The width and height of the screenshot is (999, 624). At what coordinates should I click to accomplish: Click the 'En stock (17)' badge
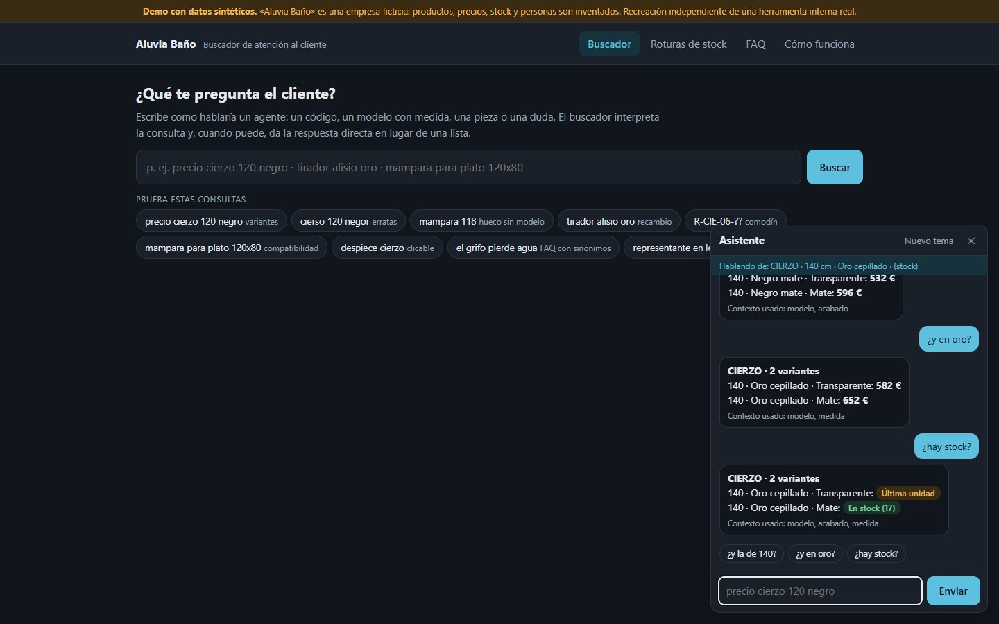pyautogui.click(x=871, y=508)
